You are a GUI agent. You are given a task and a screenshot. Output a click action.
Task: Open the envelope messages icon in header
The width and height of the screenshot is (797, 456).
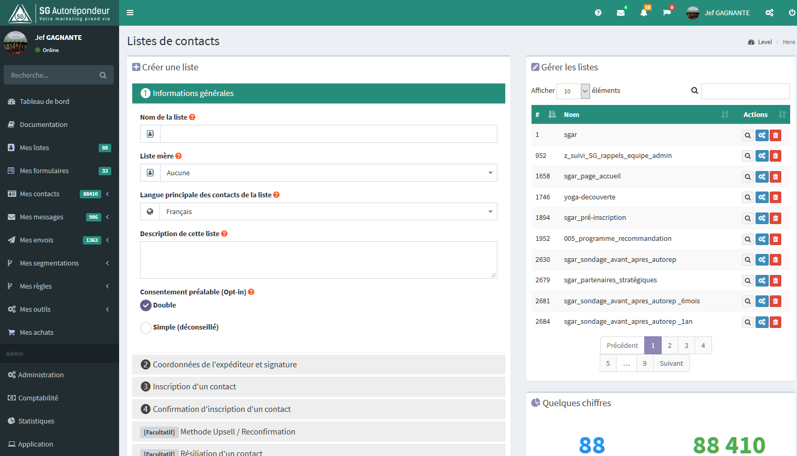point(621,13)
